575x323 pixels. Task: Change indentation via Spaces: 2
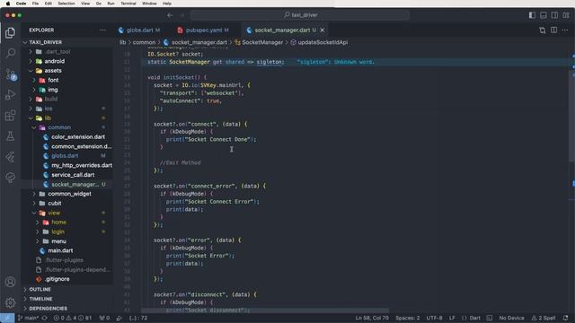[x=407, y=318]
